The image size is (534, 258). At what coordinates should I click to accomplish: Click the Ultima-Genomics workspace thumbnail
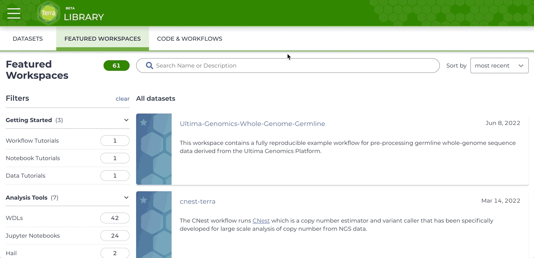(x=154, y=149)
